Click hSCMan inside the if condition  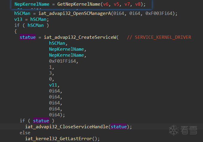pos(36,25)
